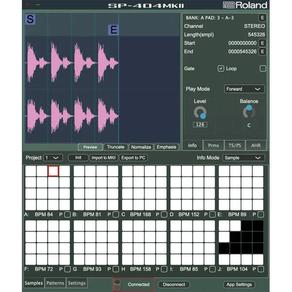Switch to the Info tab
The height and width of the screenshot is (292, 292).
(x=192, y=145)
